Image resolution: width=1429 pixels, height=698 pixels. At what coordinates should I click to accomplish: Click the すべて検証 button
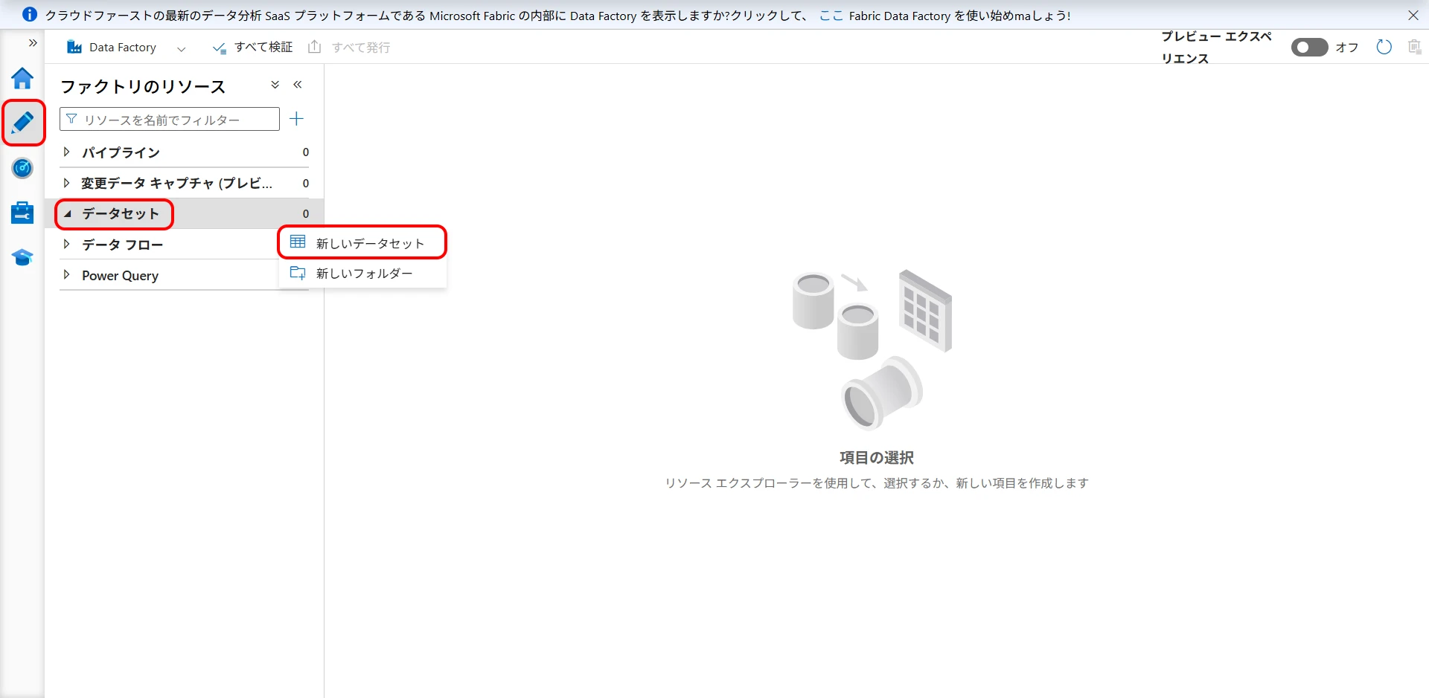(x=253, y=48)
